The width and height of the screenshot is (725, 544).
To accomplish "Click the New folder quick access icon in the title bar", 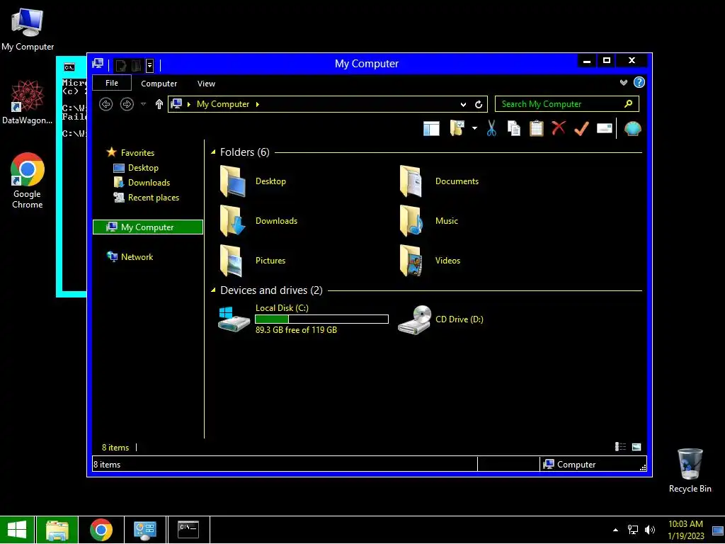I will pos(136,66).
